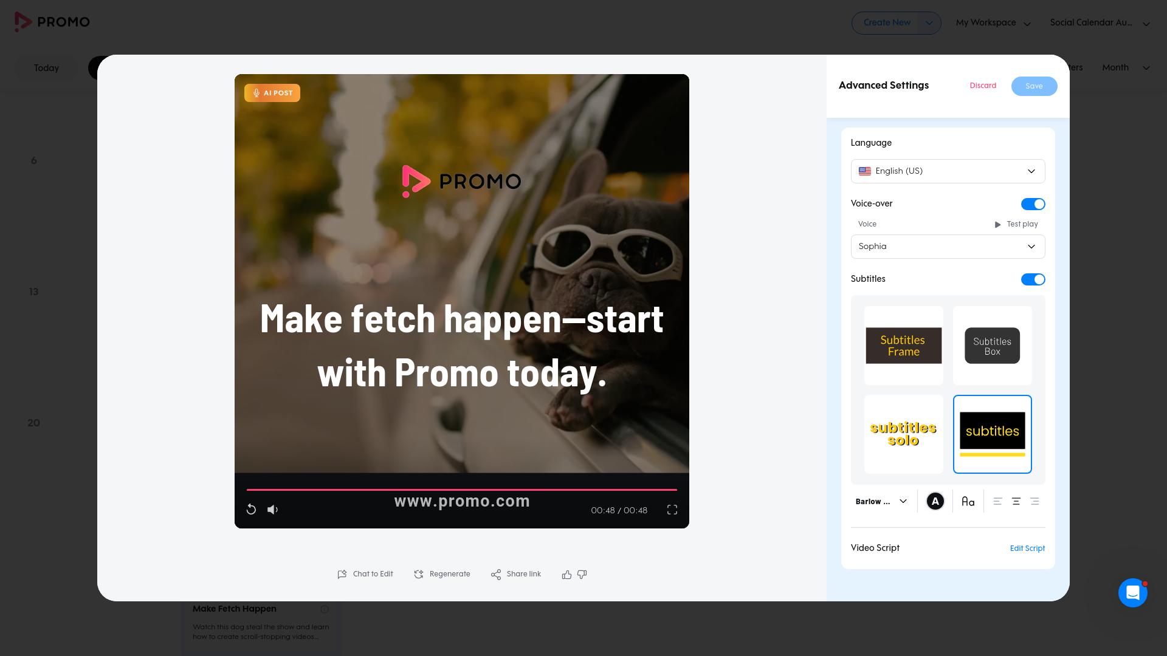1167x656 pixels.
Task: Click the Regenerate option
Action: click(x=442, y=574)
